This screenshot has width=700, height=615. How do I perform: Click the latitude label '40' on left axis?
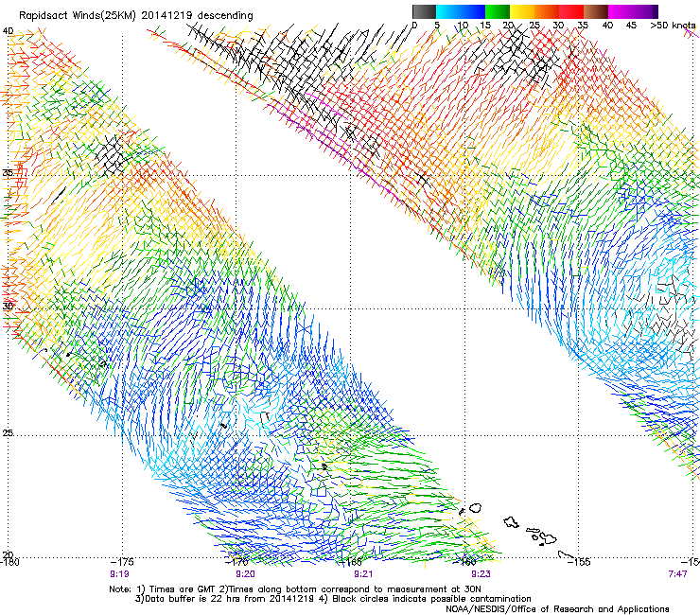8,31
